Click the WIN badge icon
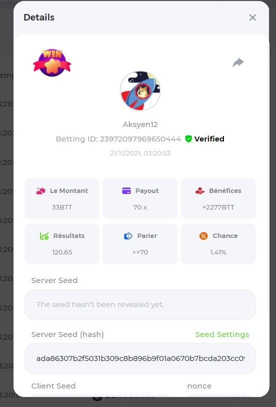The height and width of the screenshot is (407, 276). (x=52, y=62)
